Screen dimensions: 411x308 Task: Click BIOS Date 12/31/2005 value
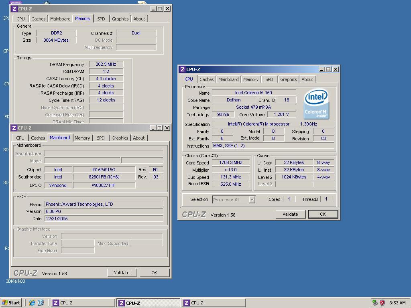tap(104, 219)
